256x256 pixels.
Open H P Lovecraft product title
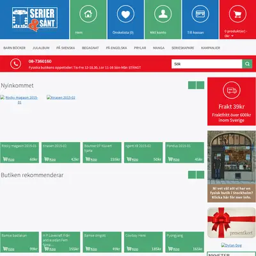[x=56, y=240]
